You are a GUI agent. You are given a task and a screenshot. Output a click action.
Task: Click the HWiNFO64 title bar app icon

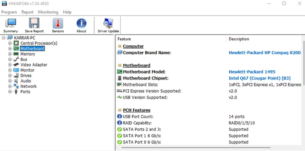[x=4, y=3]
